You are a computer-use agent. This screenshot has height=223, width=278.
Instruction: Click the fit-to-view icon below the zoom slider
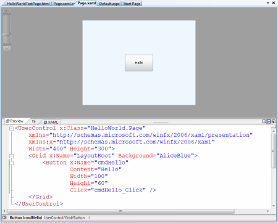7,49
